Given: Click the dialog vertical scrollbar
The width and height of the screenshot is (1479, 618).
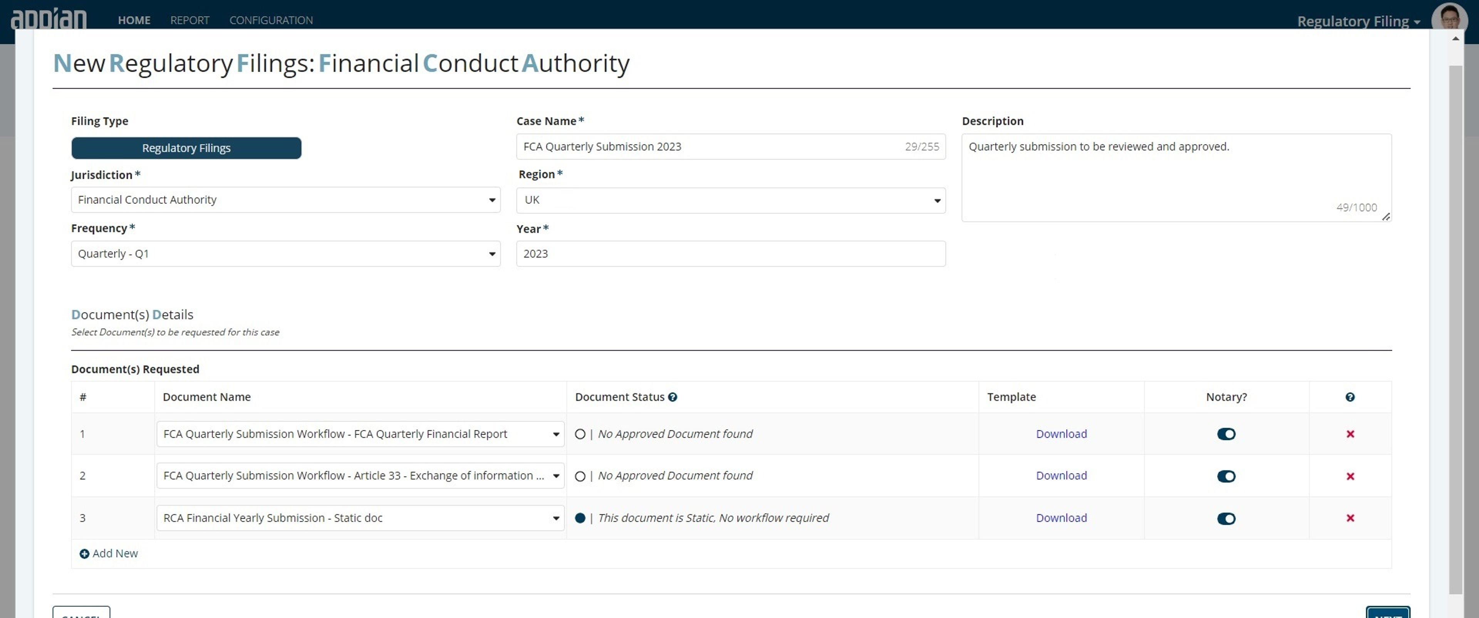Looking at the screenshot, I should (x=1455, y=329).
